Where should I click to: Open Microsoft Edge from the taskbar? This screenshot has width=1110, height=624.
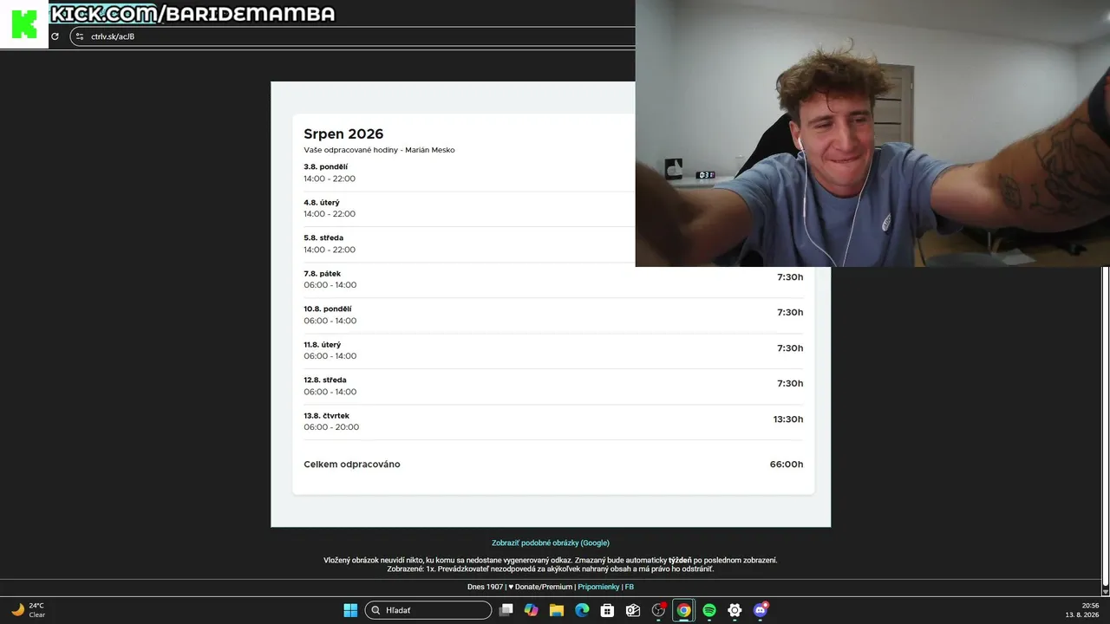(x=582, y=610)
